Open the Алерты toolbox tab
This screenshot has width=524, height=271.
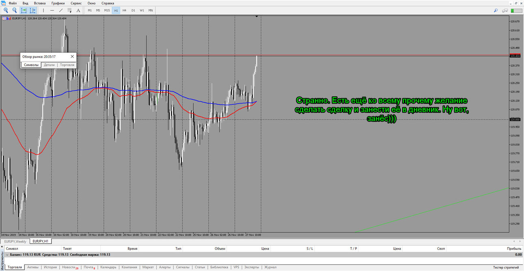[165, 267]
